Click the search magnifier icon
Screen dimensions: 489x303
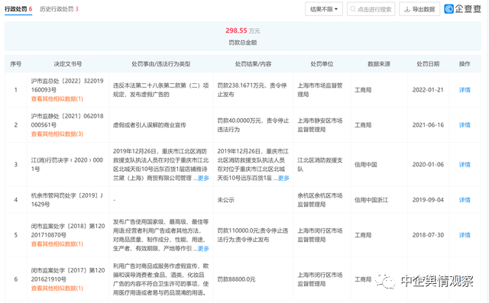353,9
